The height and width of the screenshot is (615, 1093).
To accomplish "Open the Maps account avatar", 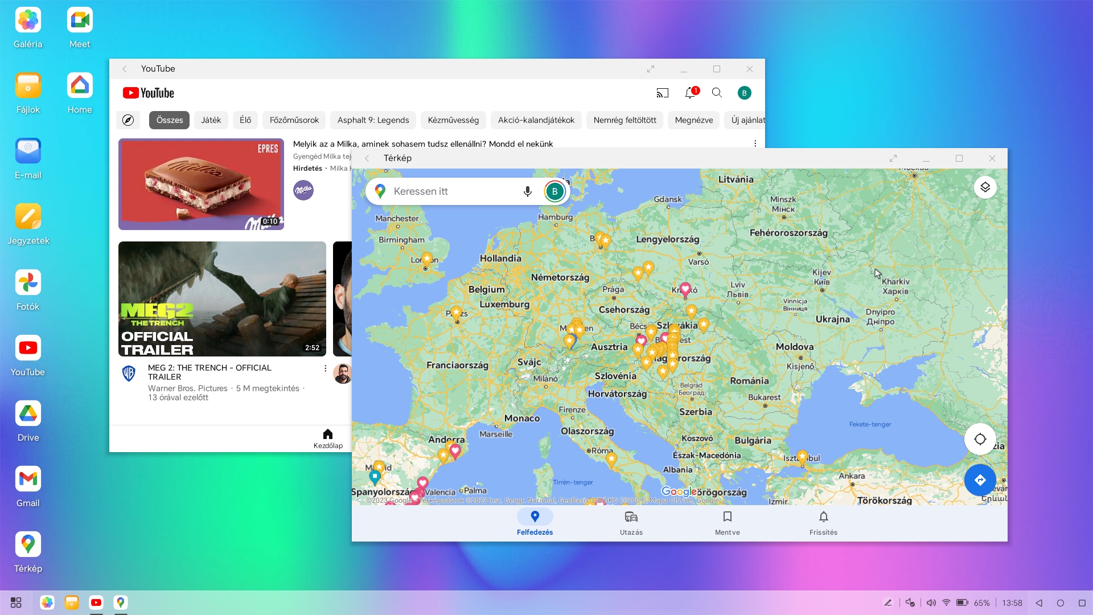I will [x=554, y=191].
